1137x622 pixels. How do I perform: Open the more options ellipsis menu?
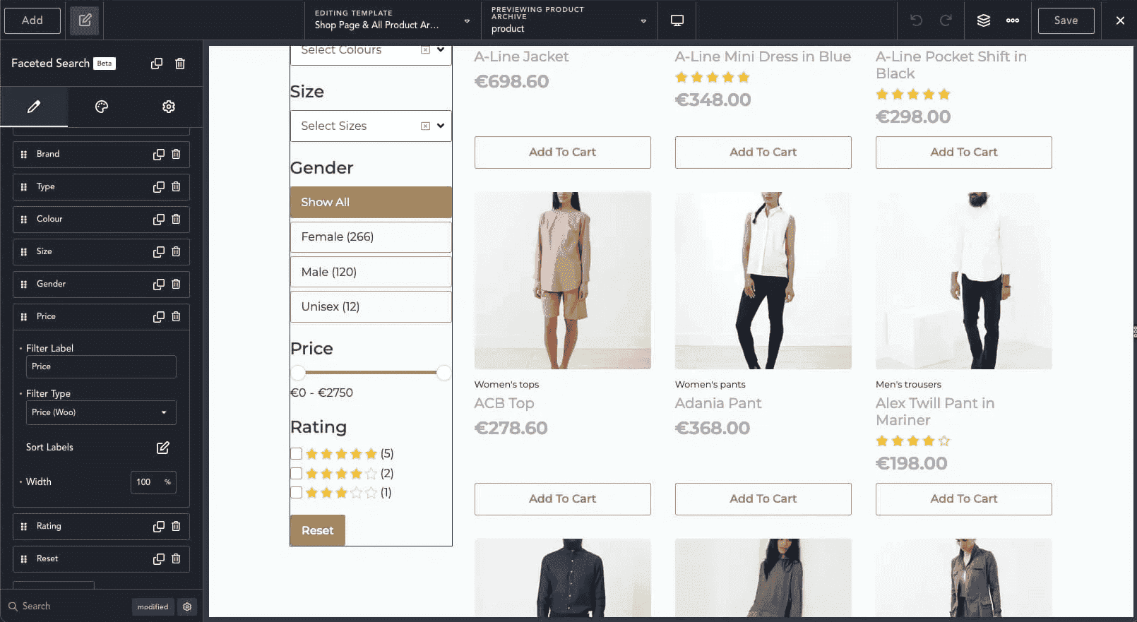[1013, 20]
